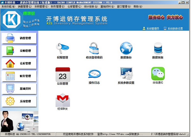
Task: Open 短信群发 mail envelope icon
Action: coord(63,100)
